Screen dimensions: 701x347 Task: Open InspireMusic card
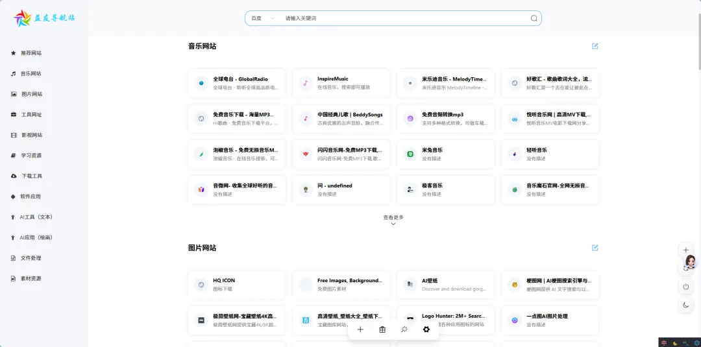tap(341, 83)
